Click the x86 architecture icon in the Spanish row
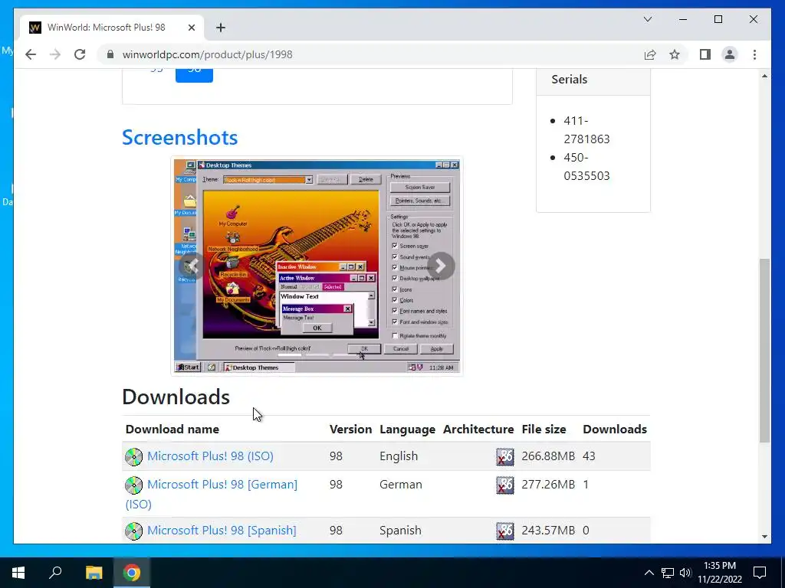Screen dimensions: 785x588 click(504, 531)
